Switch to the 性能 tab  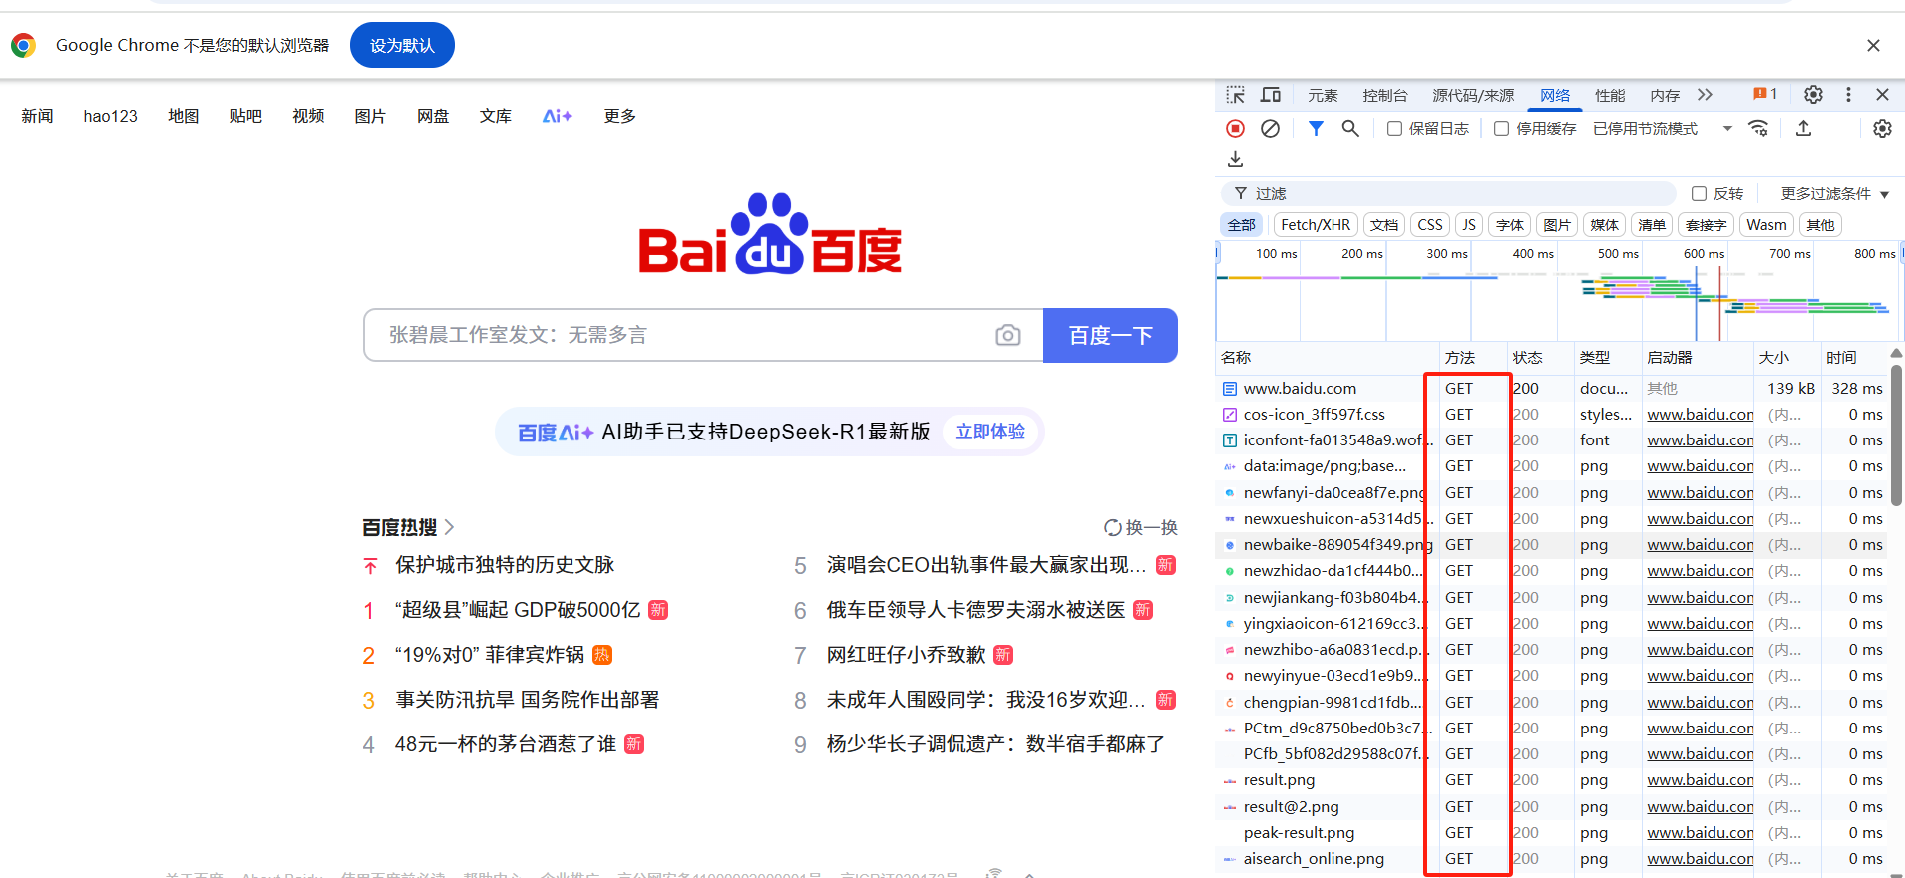click(x=1610, y=95)
